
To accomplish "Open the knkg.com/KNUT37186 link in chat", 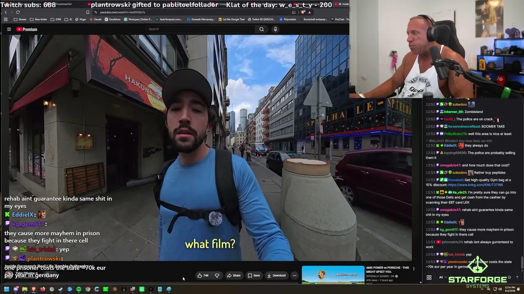I will pos(475,185).
